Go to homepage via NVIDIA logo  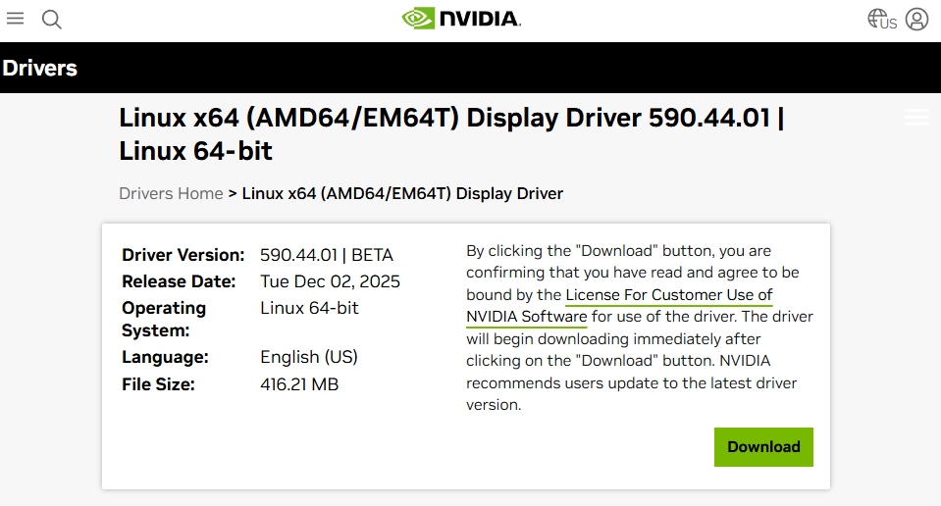(461, 19)
